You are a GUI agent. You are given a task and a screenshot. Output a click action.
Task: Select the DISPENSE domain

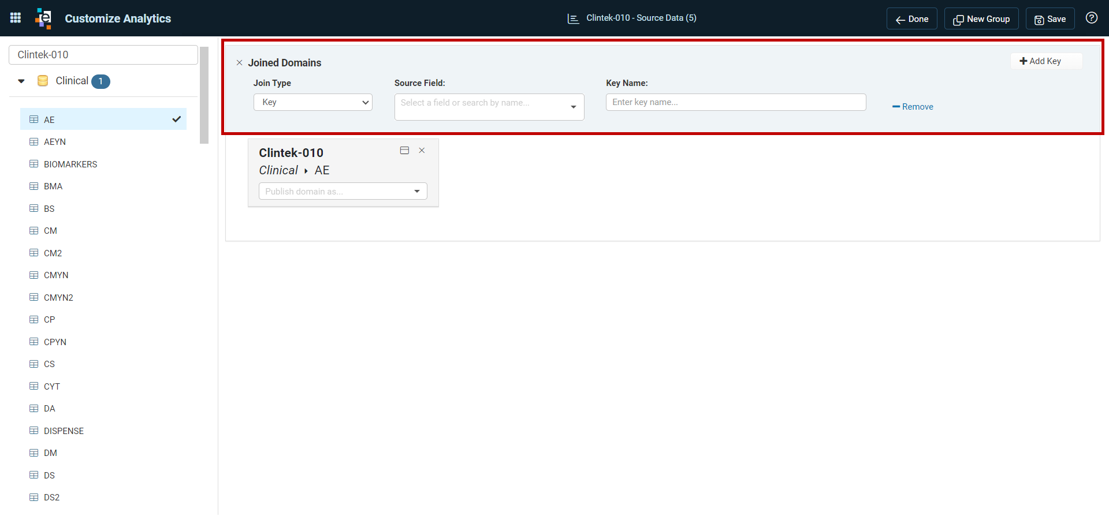[x=64, y=431]
